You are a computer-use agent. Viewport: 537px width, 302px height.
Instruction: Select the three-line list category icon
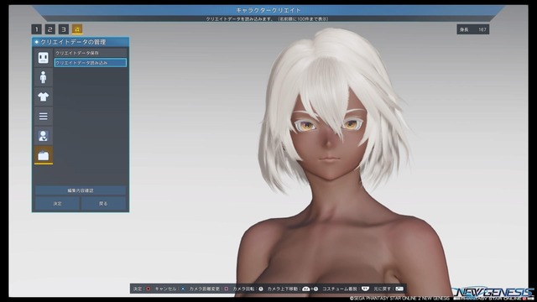(x=43, y=117)
